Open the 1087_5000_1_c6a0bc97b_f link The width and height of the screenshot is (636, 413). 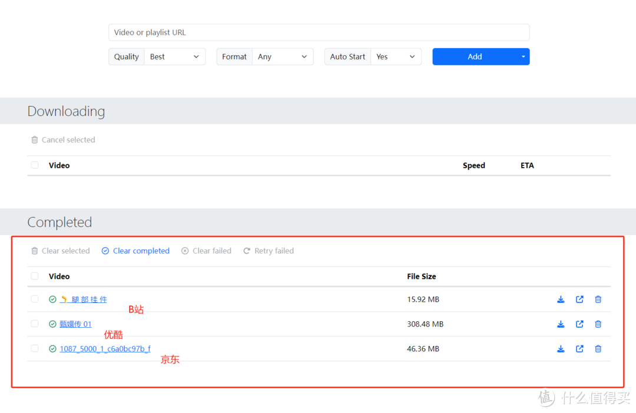pos(105,349)
